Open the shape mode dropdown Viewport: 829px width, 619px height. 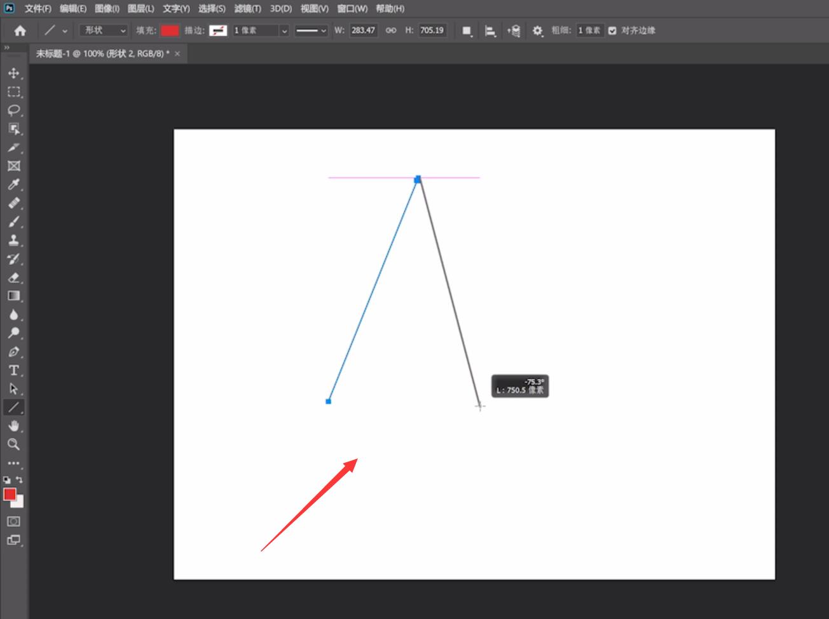coord(104,30)
